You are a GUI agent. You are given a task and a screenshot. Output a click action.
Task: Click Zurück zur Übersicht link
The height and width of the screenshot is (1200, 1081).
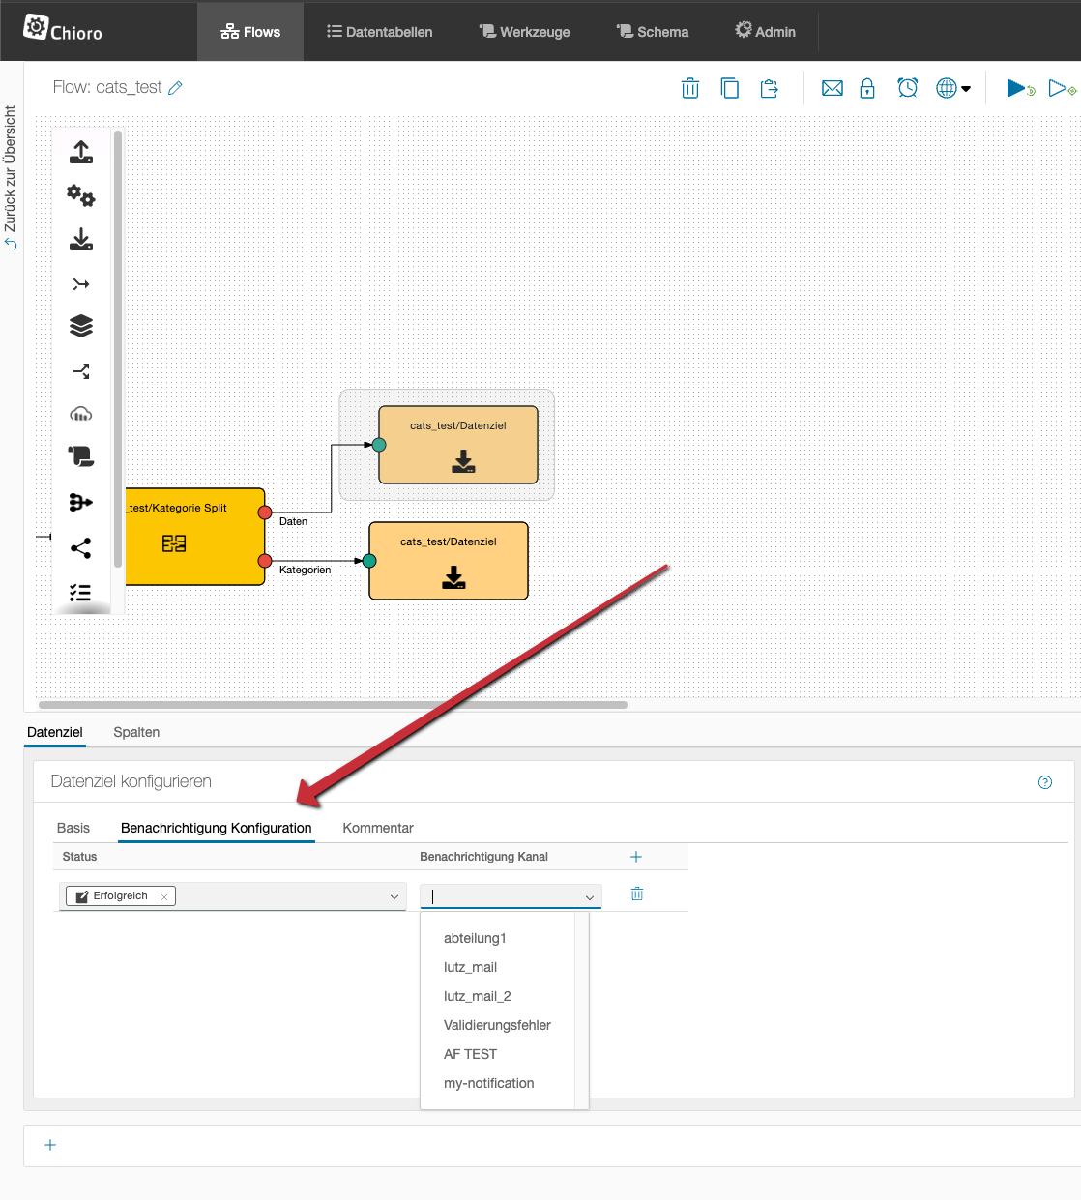[11, 176]
